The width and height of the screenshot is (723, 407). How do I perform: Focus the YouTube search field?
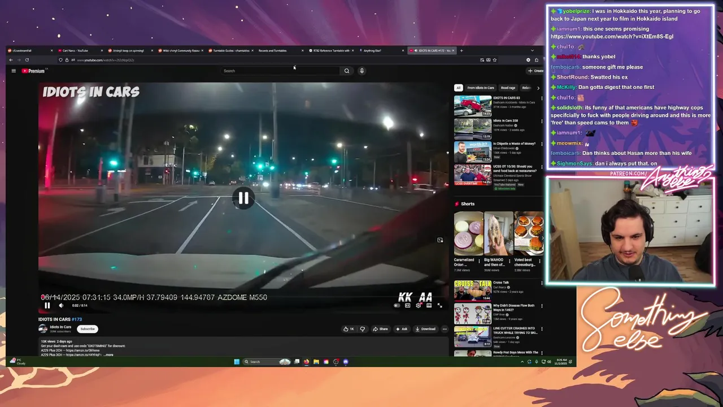[281, 71]
